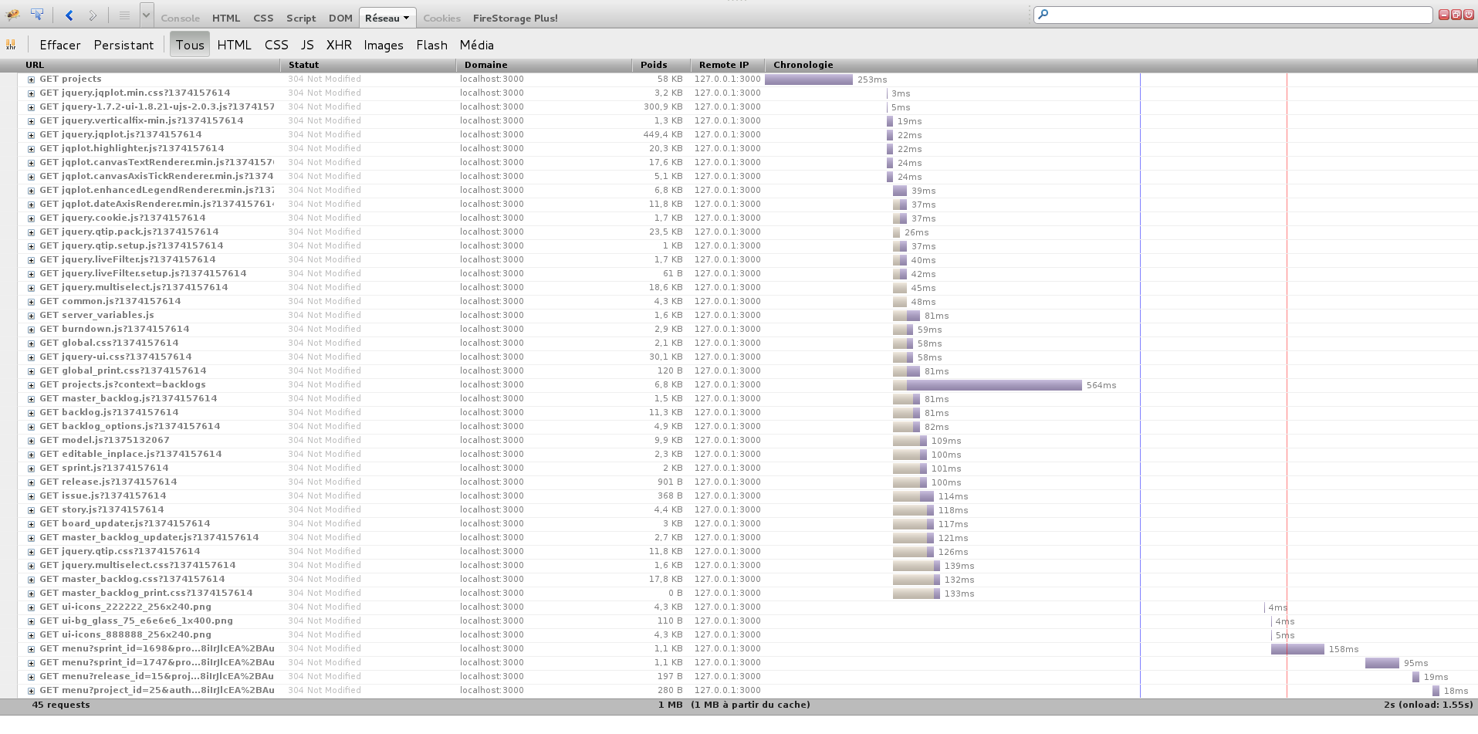The height and width of the screenshot is (734, 1478).
Task: Go back with the blue left arrow
Action: point(69,15)
